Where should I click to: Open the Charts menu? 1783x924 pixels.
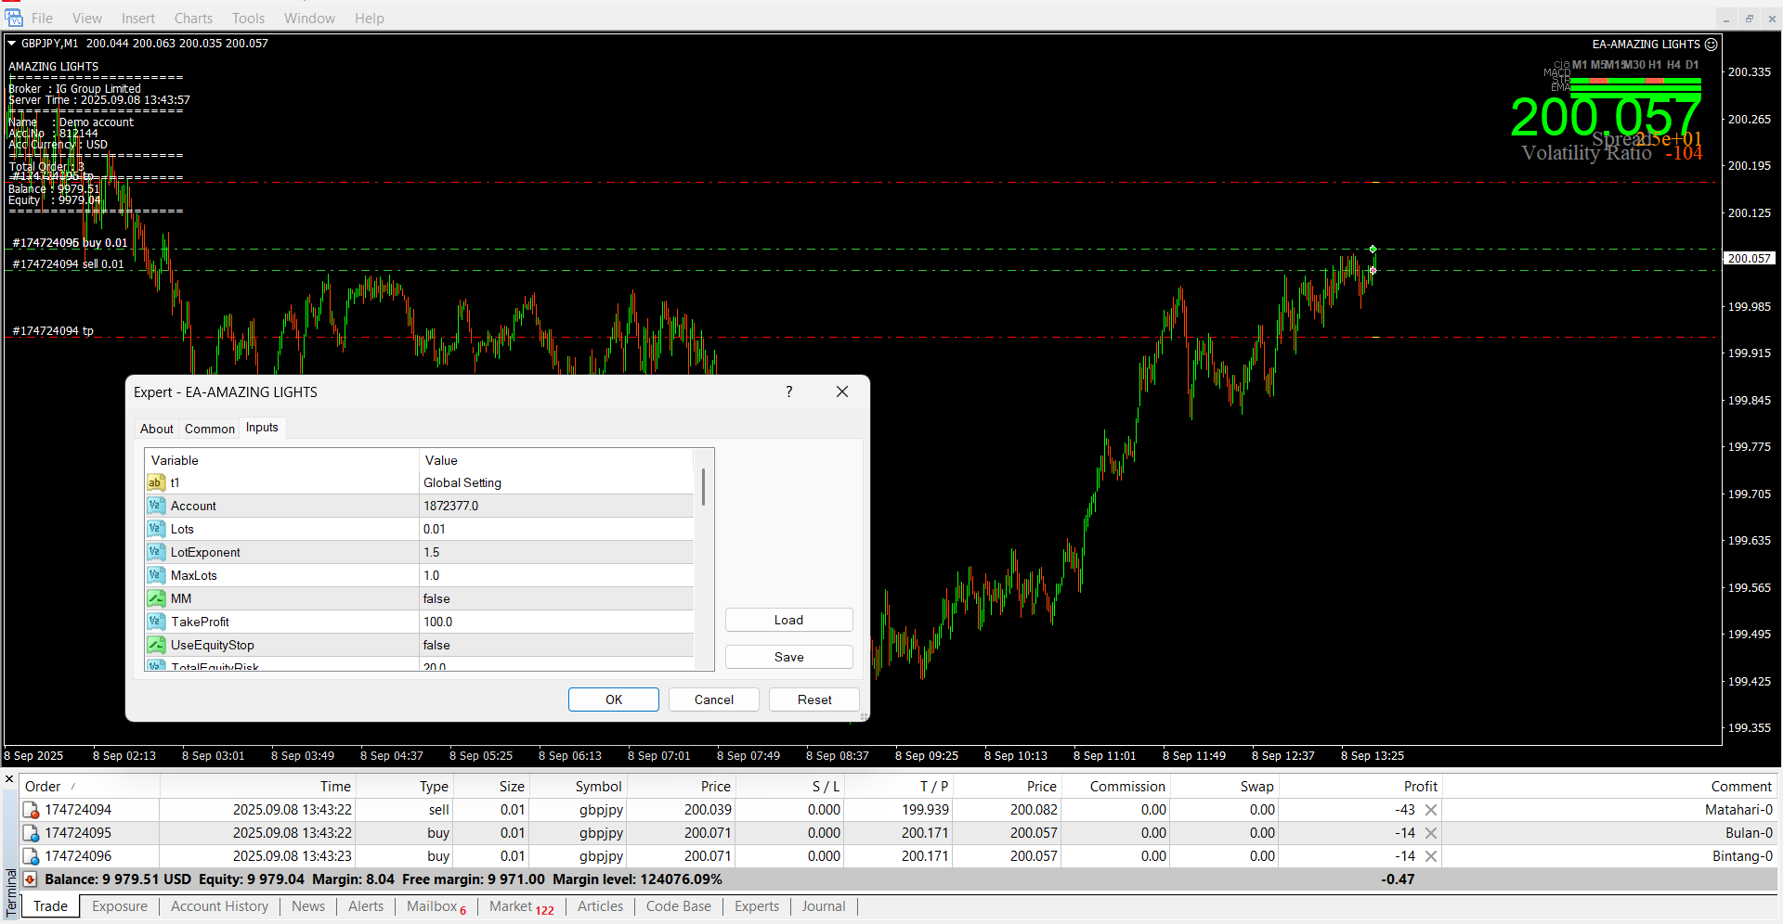click(193, 19)
